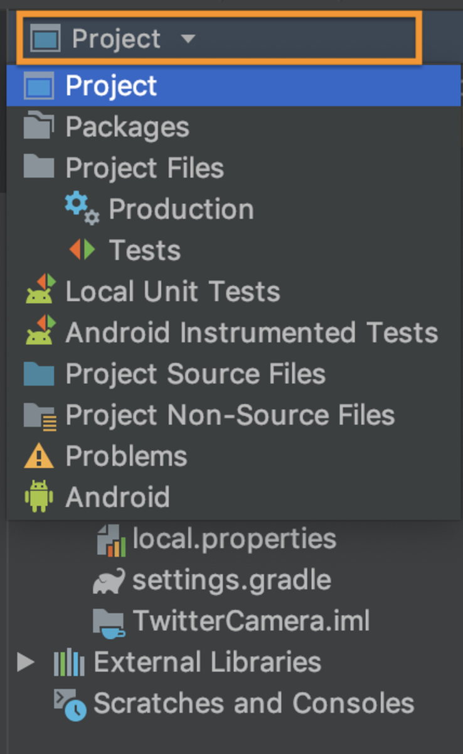Viewport: 463px width, 754px height.
Task: Open the local.properties file
Action: point(234,539)
